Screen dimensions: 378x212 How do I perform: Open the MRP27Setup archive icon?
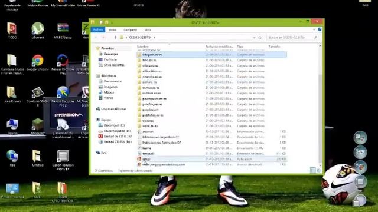point(63,30)
